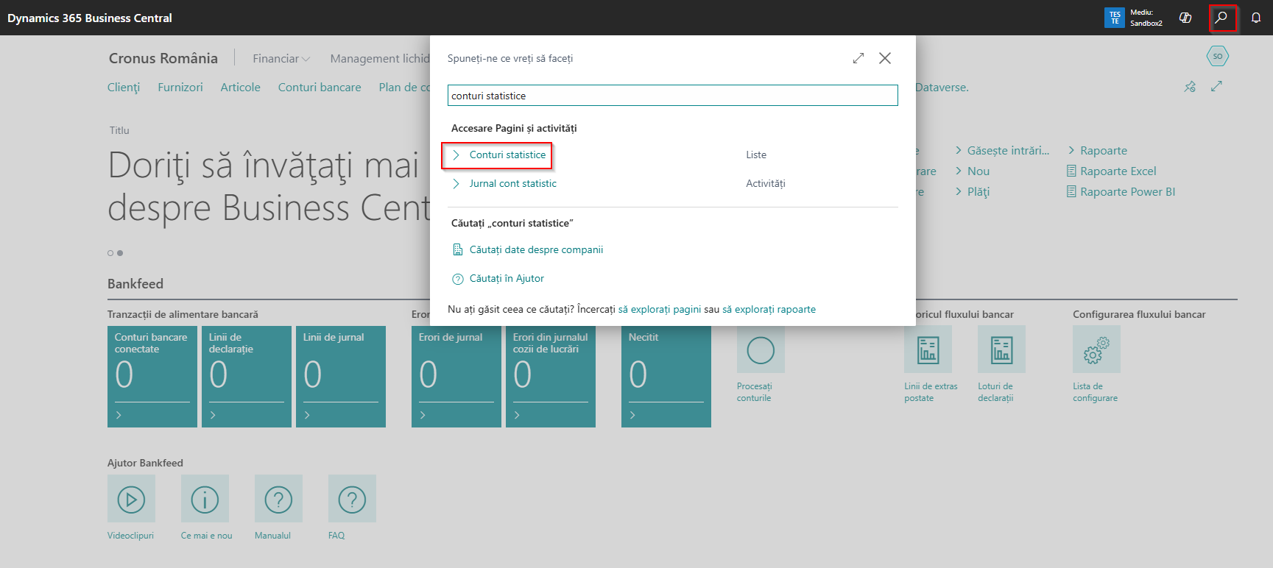Screen dimensions: 1273x568
Task: Click Căutați în Ajutor link
Action: (507, 279)
